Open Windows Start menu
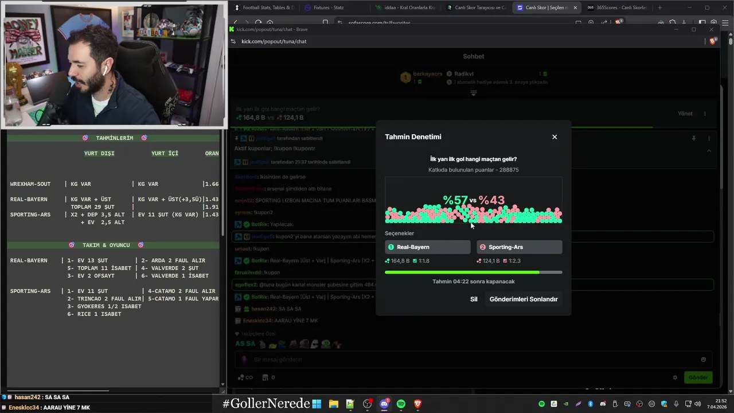734x413 pixels. [317, 404]
